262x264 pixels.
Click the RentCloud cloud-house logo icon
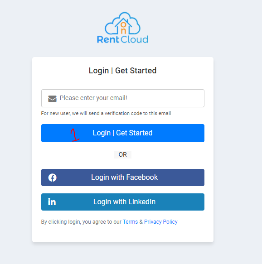pyautogui.click(x=122, y=23)
